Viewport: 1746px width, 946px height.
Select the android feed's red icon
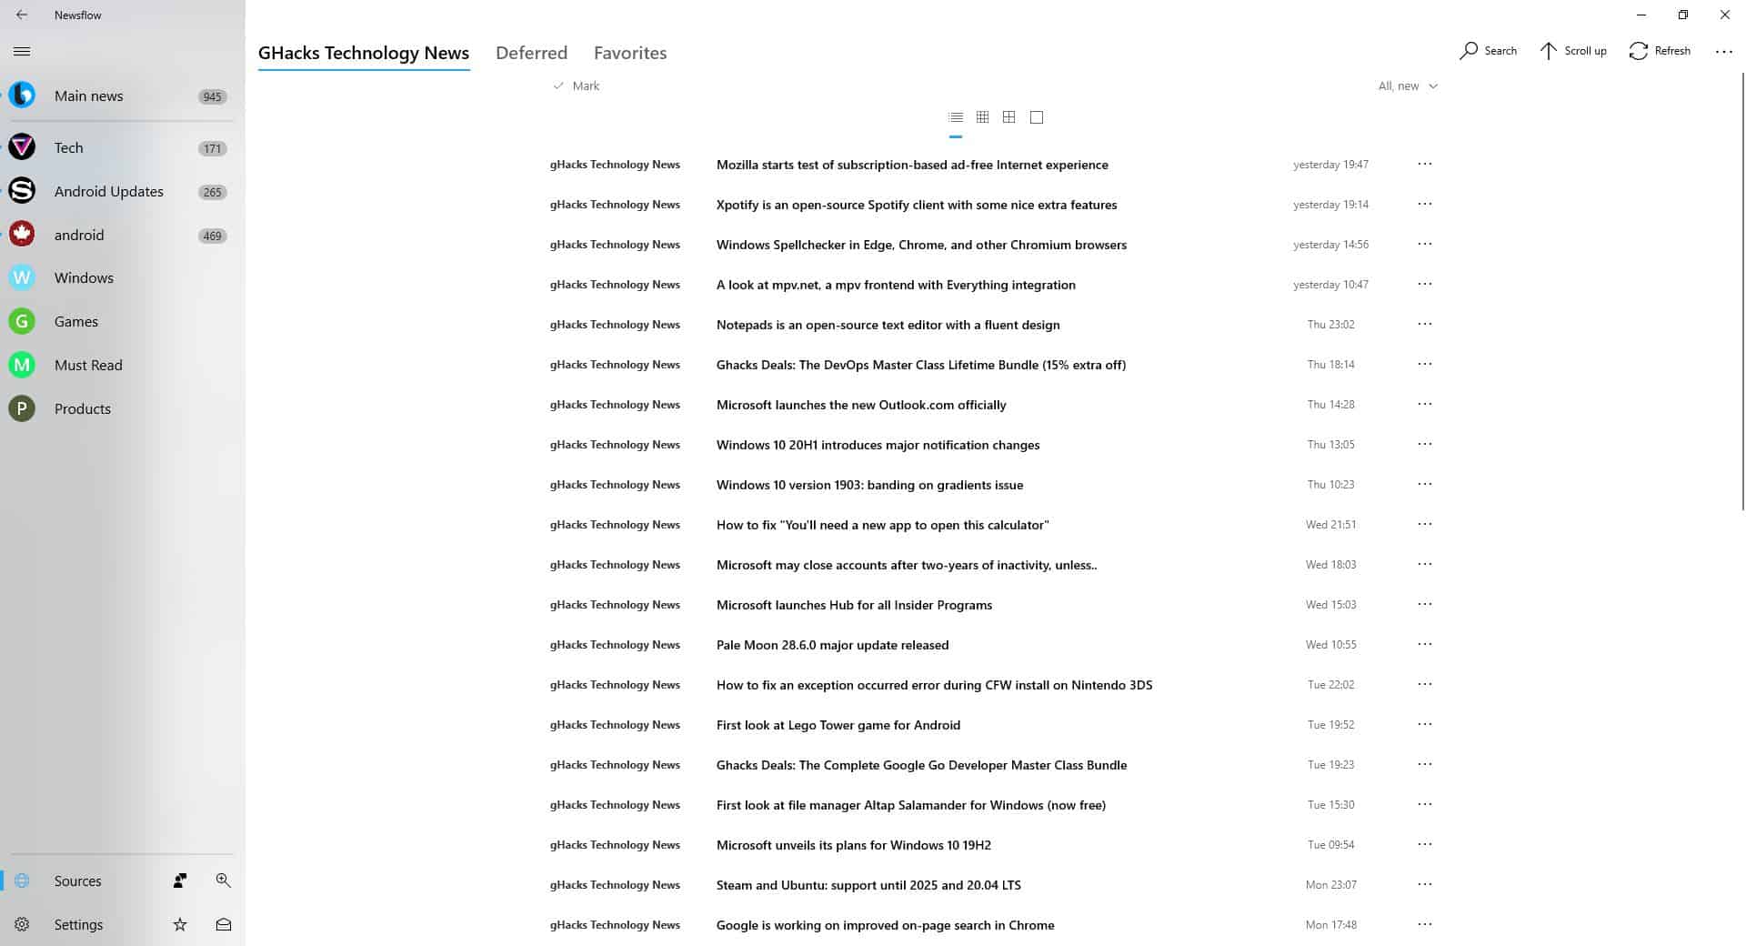coord(22,235)
